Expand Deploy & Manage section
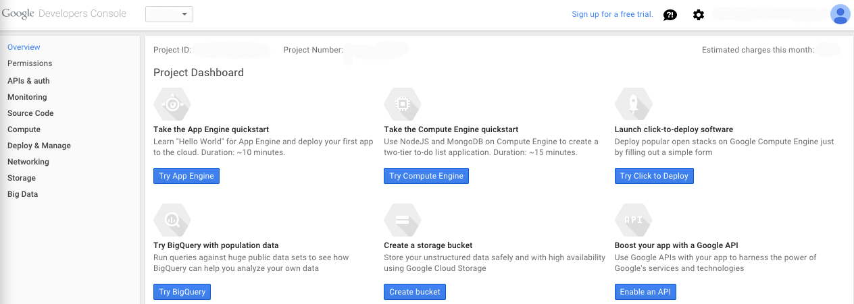Image resolution: width=854 pixels, height=304 pixels. coord(39,146)
